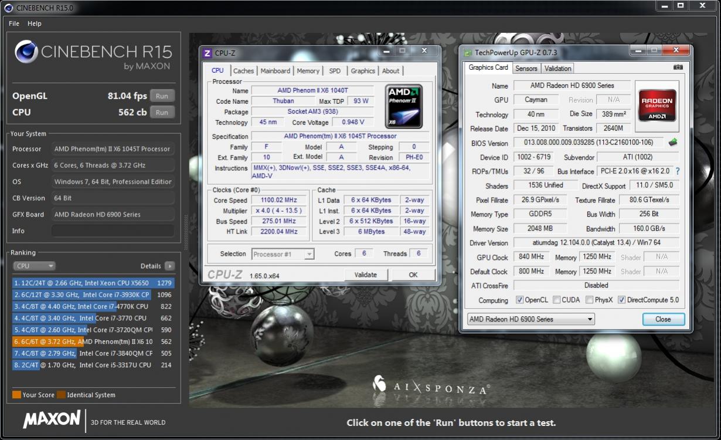Viewport: 721px width, 440px height.
Task: Click the Cinebench R15 sphere logo
Action: pos(26,52)
